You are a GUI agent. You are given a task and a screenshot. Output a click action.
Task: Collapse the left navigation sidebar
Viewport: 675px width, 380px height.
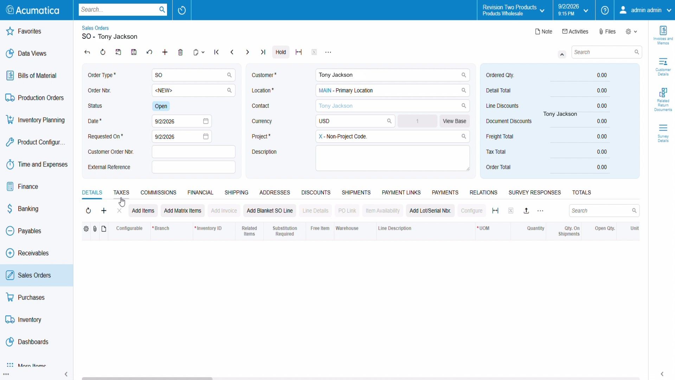[x=66, y=374]
